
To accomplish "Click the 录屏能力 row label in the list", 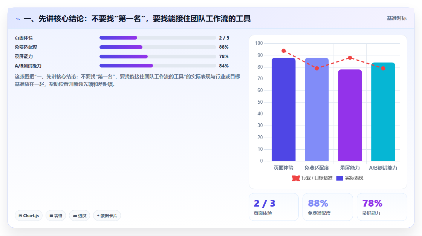I will [x=24, y=57].
